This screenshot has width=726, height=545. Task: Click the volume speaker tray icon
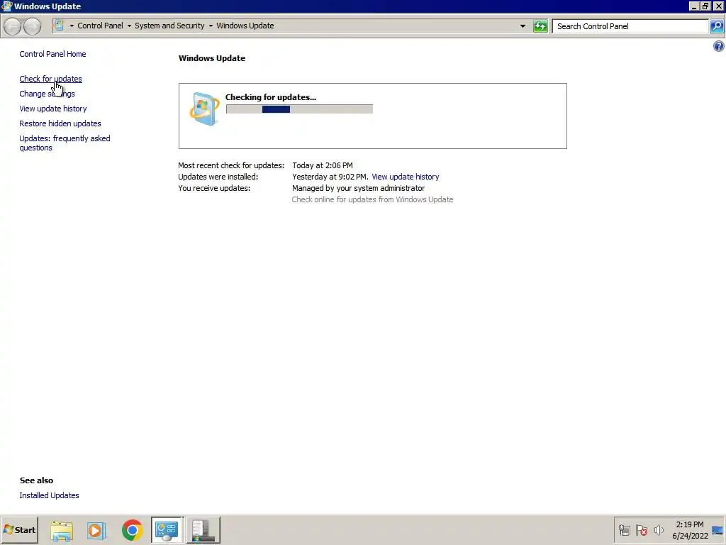coord(659,530)
